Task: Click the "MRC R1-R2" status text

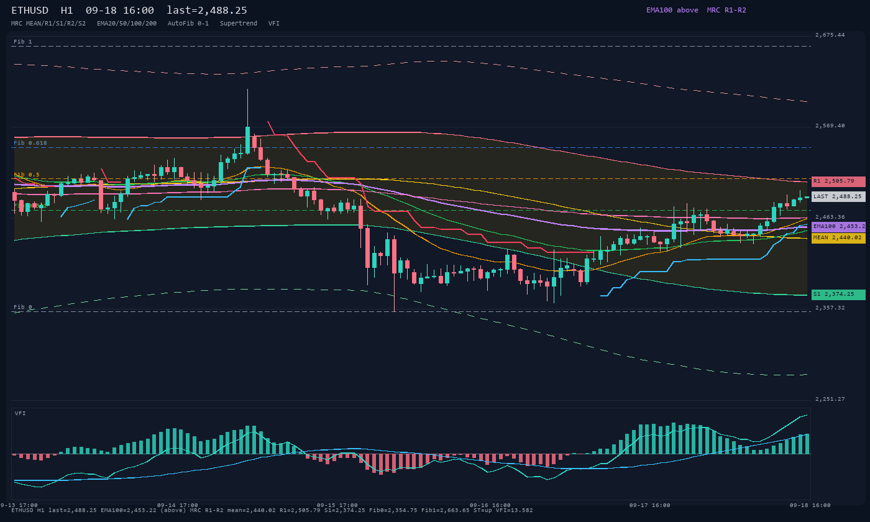Action: pos(726,10)
